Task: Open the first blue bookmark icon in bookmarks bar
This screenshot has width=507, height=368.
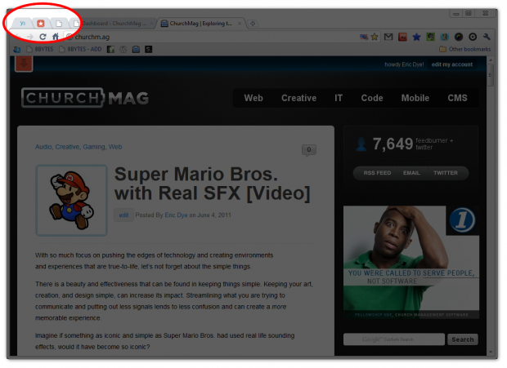Action: (x=17, y=49)
